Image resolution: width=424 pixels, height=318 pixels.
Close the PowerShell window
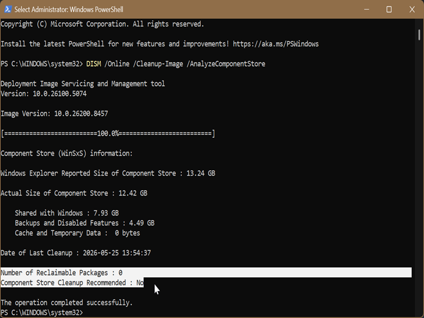412,9
